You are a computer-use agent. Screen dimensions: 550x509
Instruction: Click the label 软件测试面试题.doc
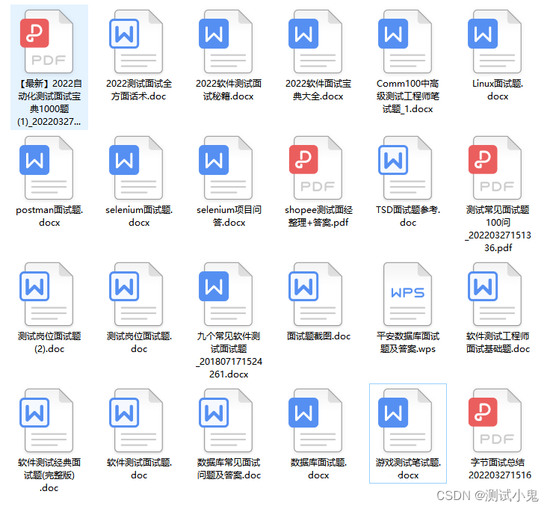point(139,469)
